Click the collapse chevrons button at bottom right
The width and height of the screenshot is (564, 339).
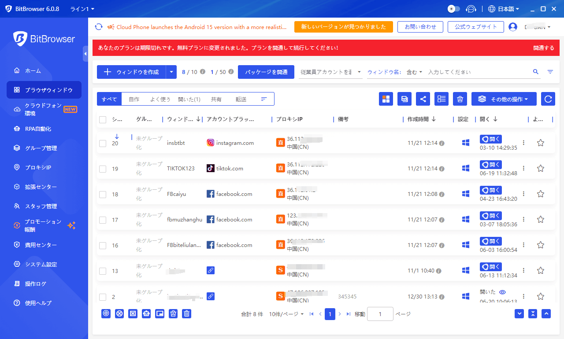pyautogui.click(x=533, y=313)
